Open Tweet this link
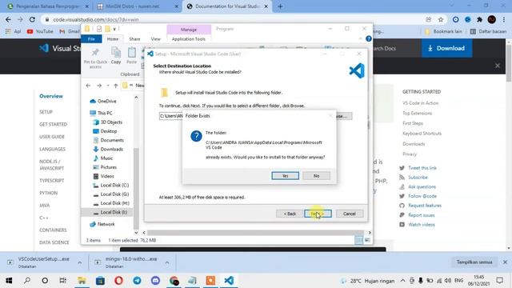Viewport: 512px width, 288px height. pos(422,168)
